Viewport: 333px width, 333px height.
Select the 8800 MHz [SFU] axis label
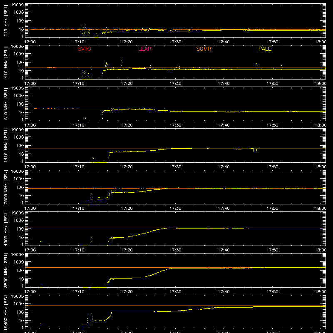(x=6, y=270)
